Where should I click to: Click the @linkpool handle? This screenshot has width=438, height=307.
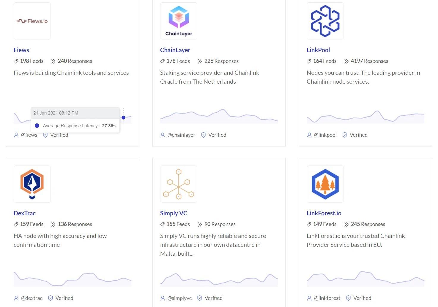[x=325, y=135]
